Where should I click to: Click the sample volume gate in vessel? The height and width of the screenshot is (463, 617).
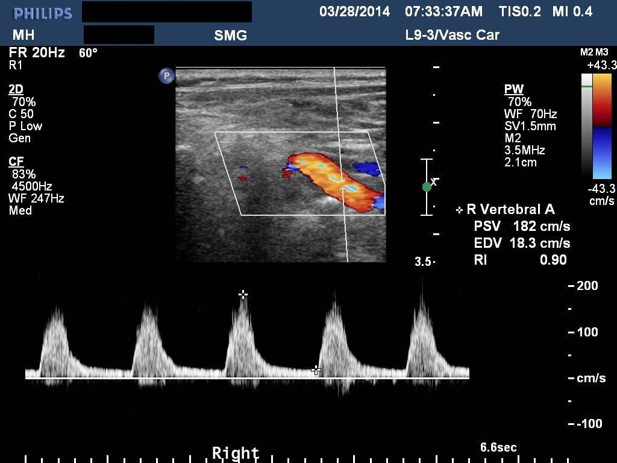pos(341,183)
